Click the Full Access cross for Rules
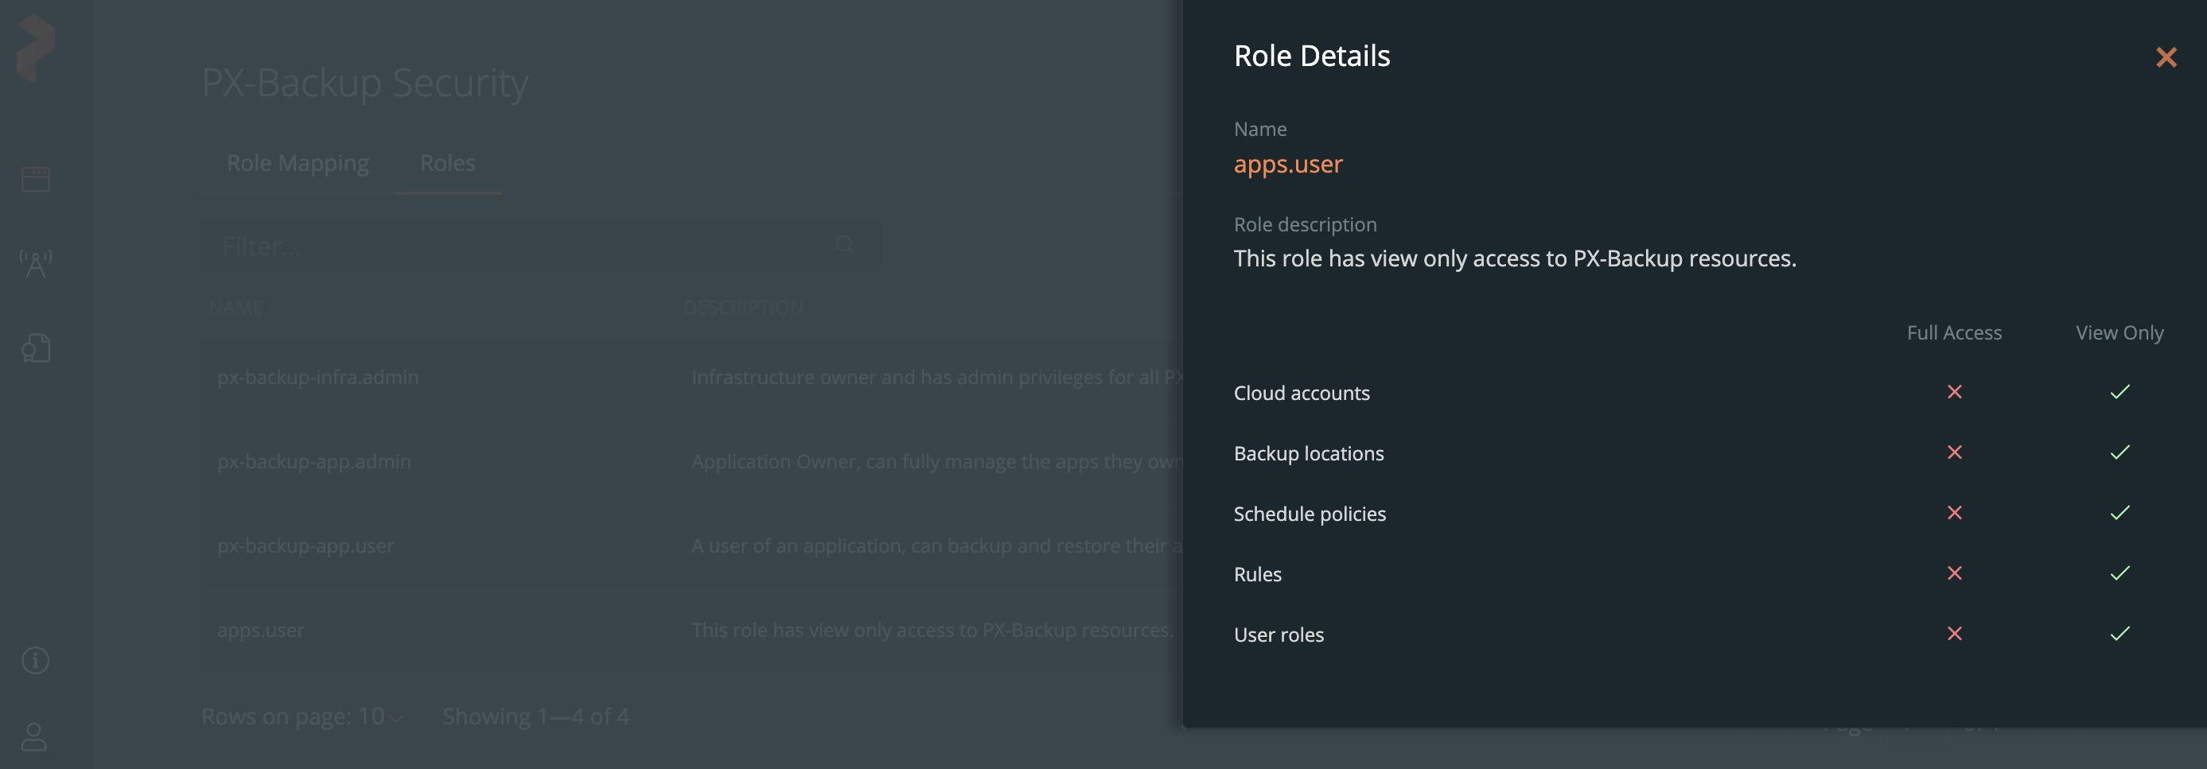 coord(1953,573)
